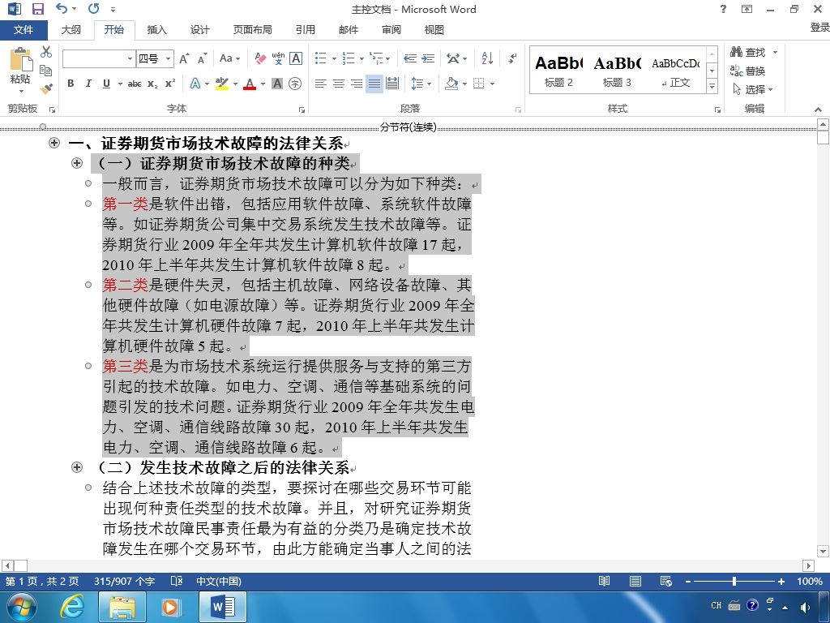This screenshot has width=830, height=623.
Task: Open Windows Start menu orb
Action: [x=21, y=607]
